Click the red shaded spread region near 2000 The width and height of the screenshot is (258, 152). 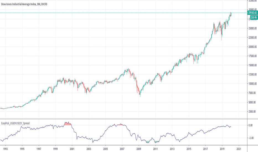(x=68, y=124)
